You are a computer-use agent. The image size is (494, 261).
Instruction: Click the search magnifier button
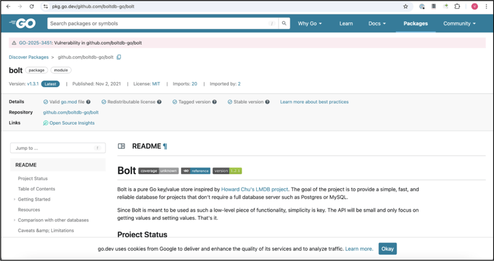284,23
